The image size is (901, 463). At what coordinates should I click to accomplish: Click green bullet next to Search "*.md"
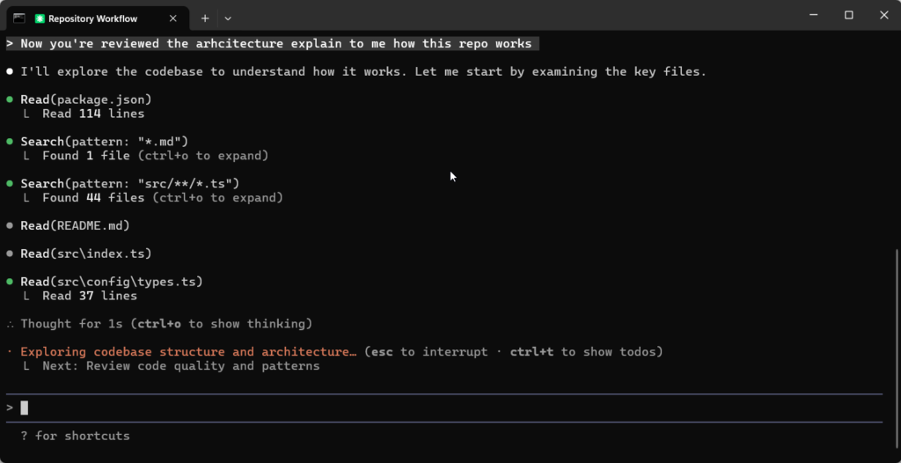pos(10,142)
